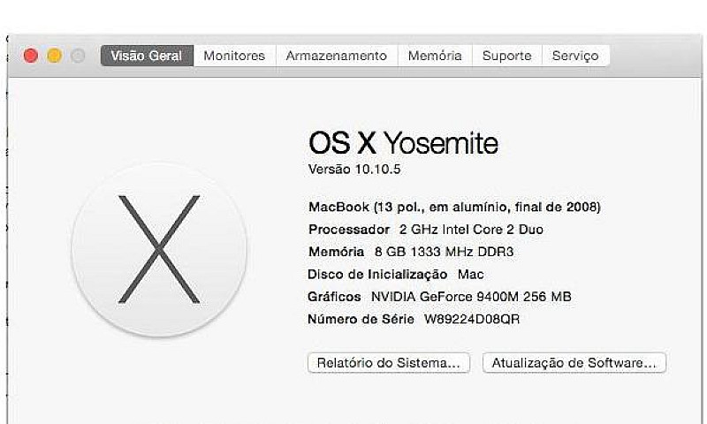Click the OS X Yosemite logo

159,250
